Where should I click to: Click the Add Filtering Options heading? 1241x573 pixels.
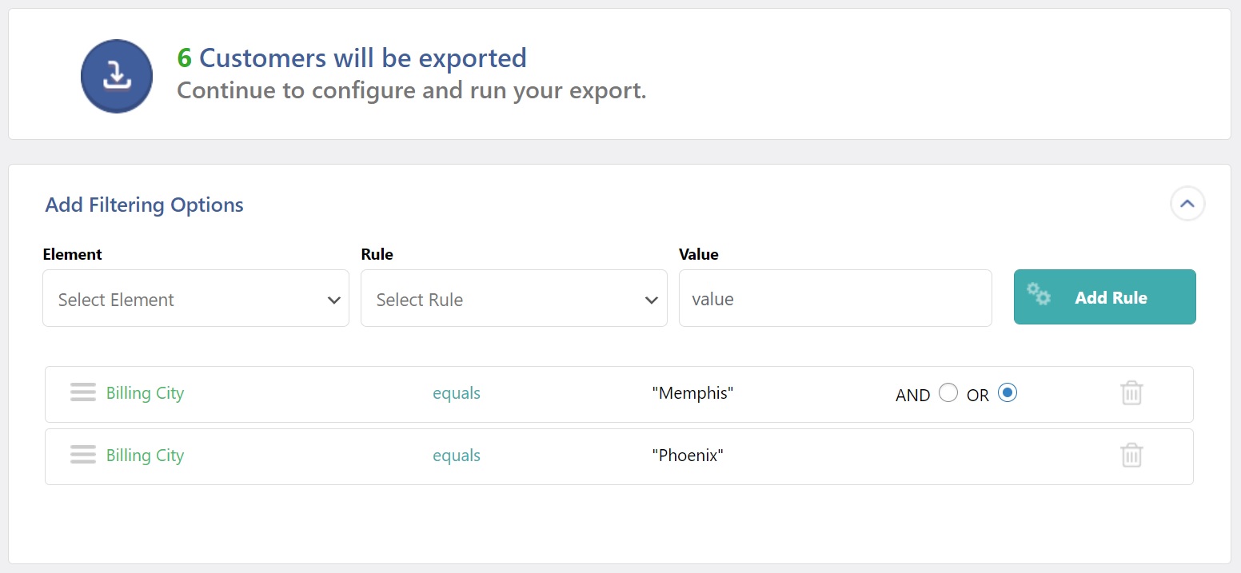point(145,205)
